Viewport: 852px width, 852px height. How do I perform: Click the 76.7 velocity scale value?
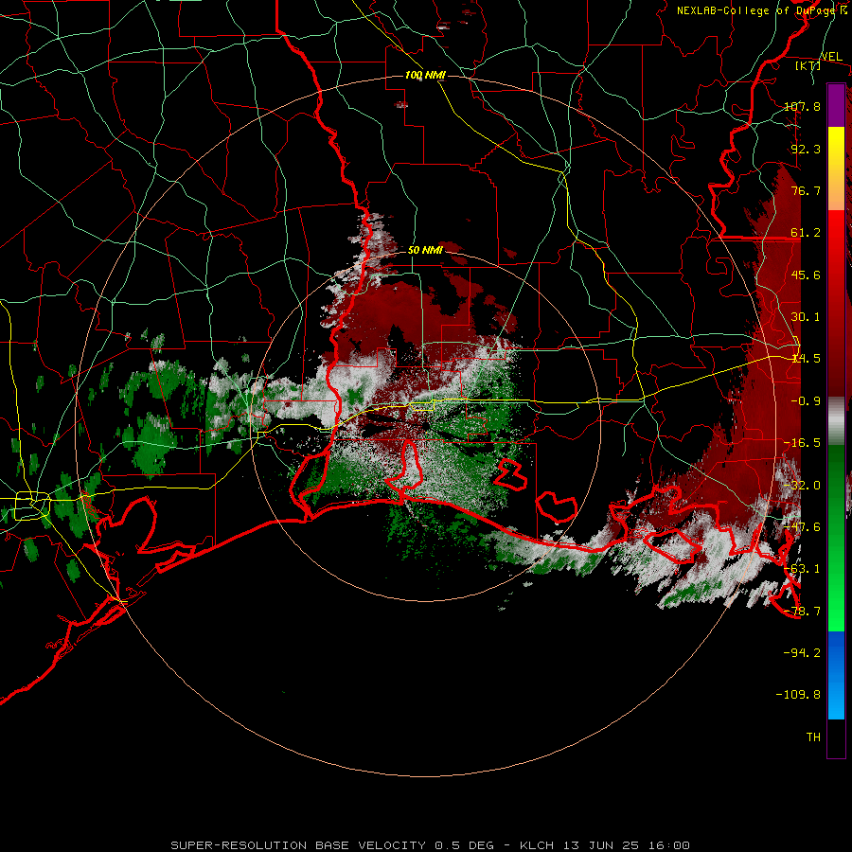pyautogui.click(x=806, y=190)
